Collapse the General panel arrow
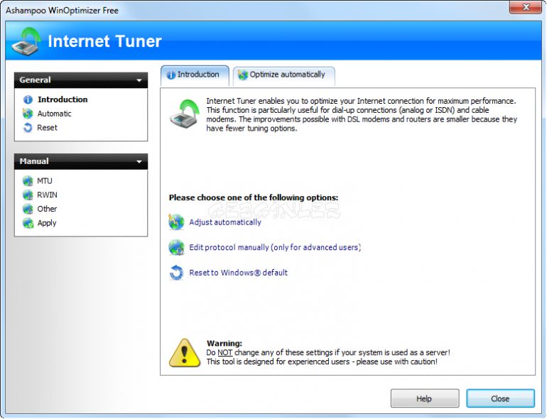 coord(139,80)
